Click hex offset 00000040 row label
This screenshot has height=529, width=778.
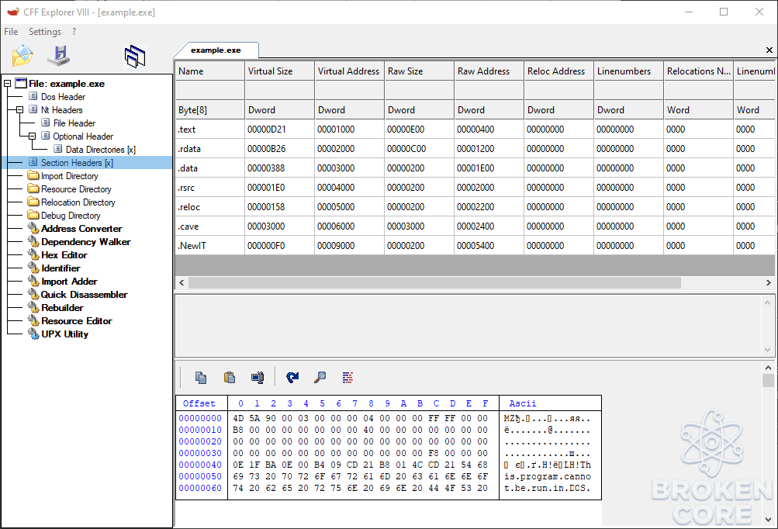coord(200,465)
